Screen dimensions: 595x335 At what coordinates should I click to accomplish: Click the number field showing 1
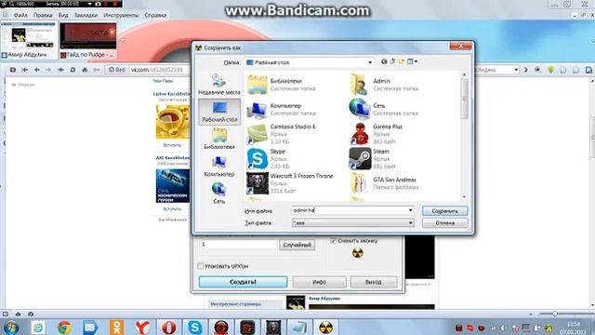click(x=238, y=245)
